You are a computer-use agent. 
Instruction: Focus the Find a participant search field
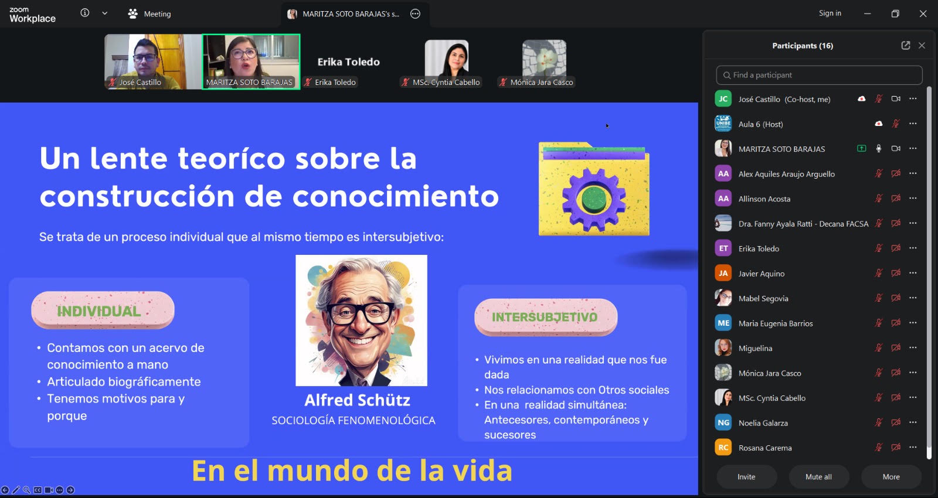(x=819, y=75)
